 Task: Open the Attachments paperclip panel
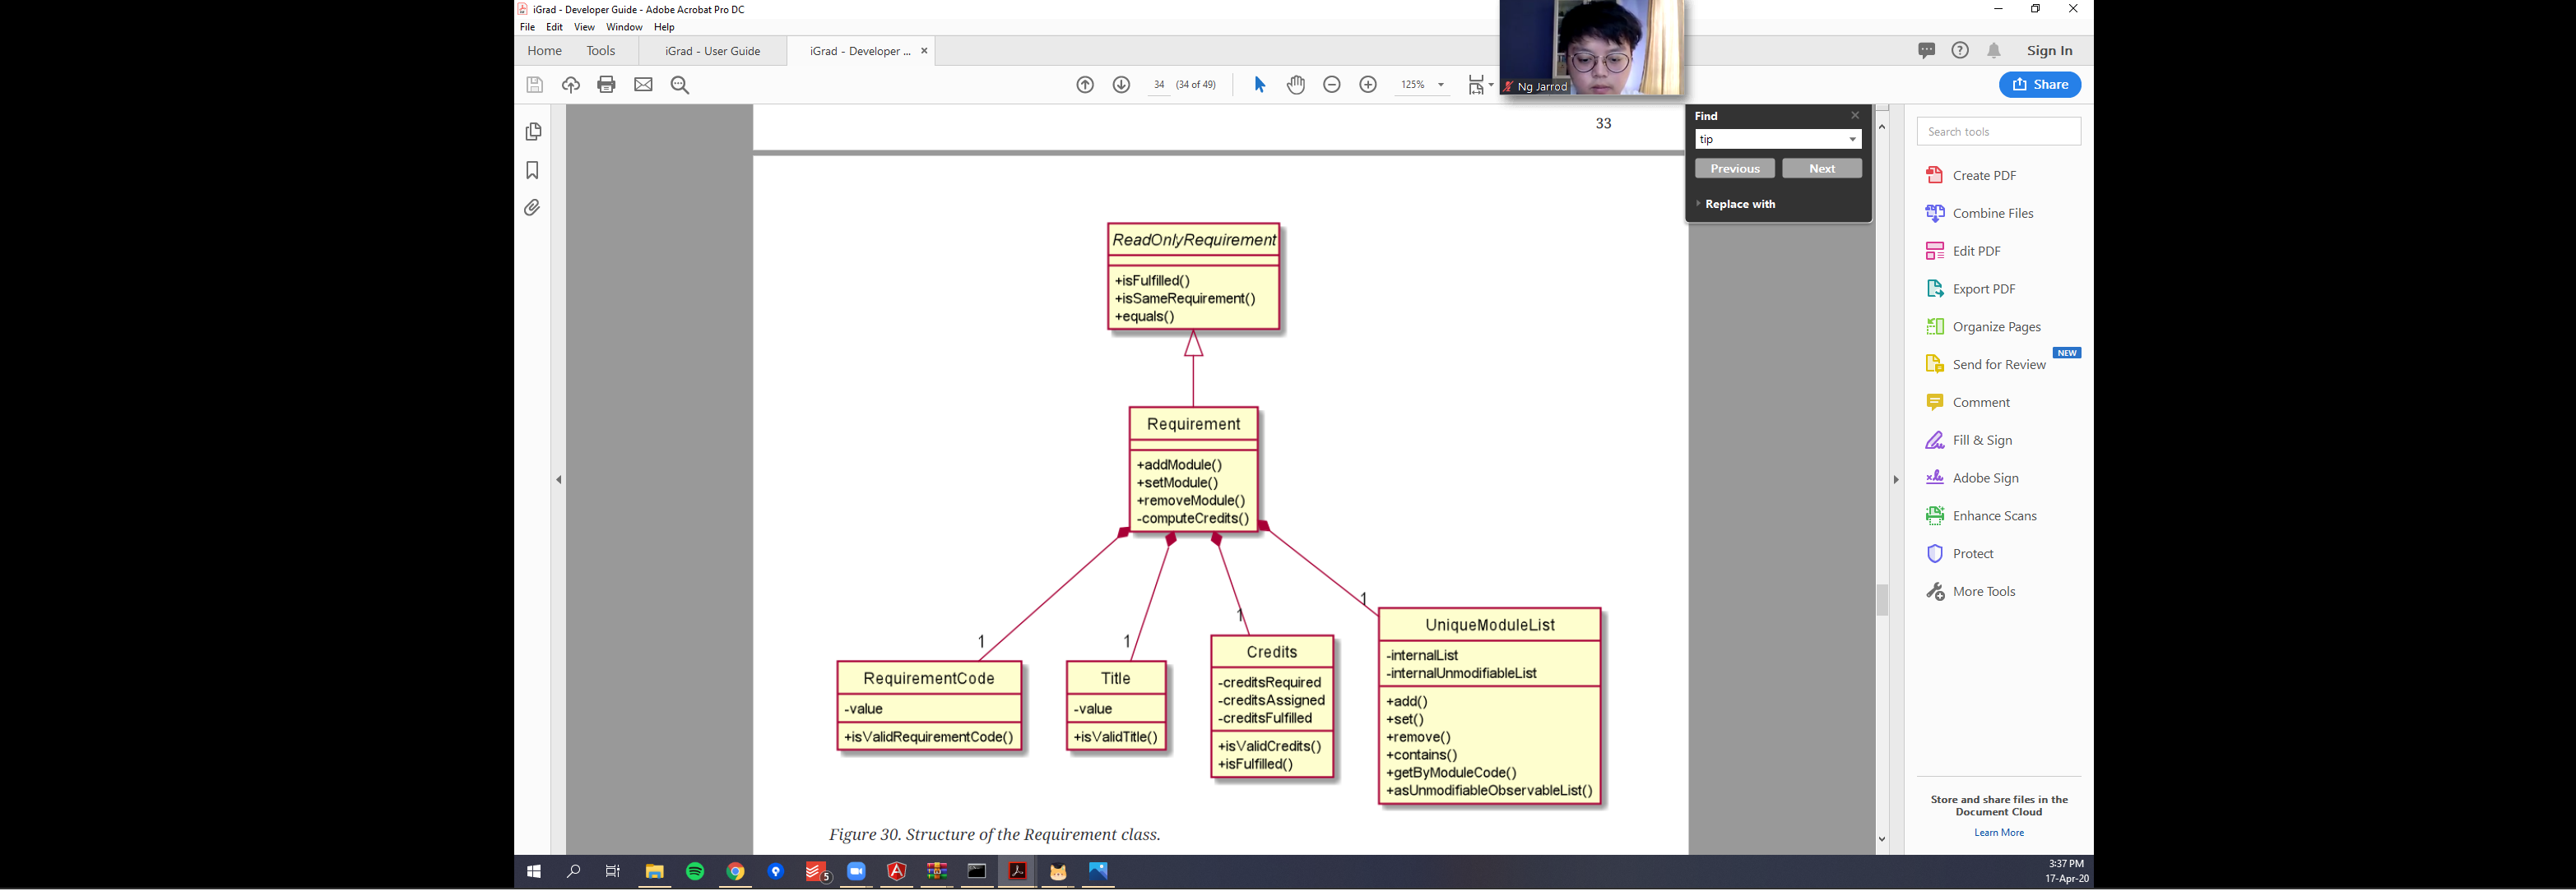coord(533,208)
